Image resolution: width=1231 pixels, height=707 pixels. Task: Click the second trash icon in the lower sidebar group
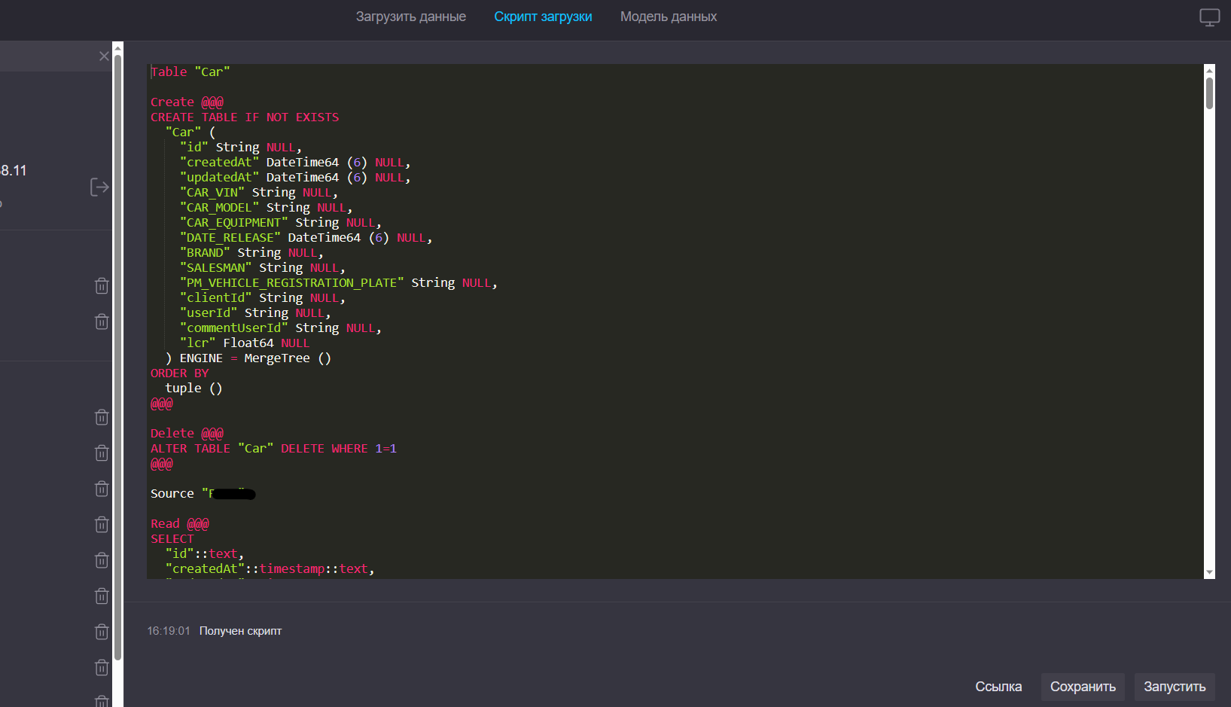click(102, 453)
